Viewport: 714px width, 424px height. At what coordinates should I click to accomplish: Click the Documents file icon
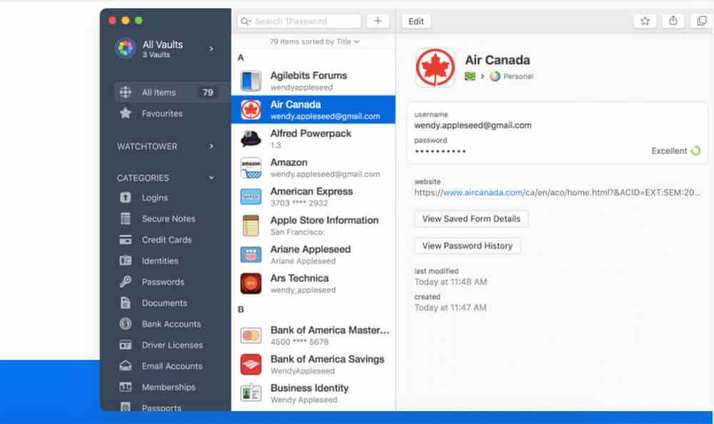[x=125, y=303]
